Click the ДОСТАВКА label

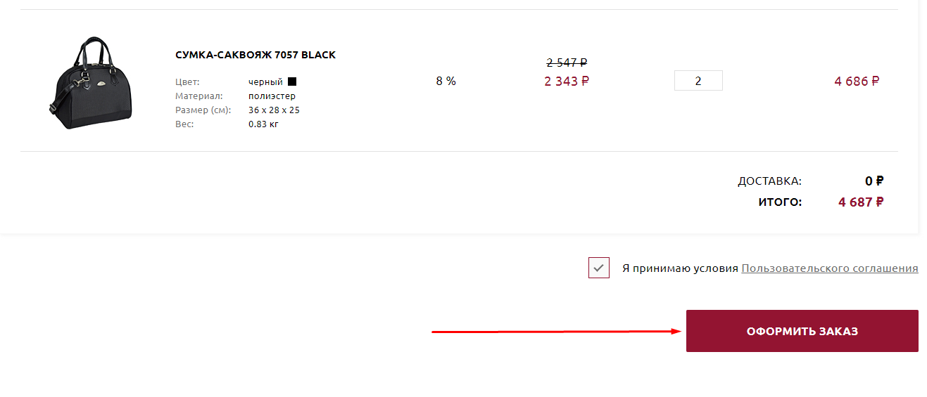tap(769, 181)
